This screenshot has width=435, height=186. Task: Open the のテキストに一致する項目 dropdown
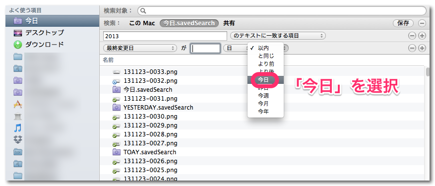tap(278, 36)
